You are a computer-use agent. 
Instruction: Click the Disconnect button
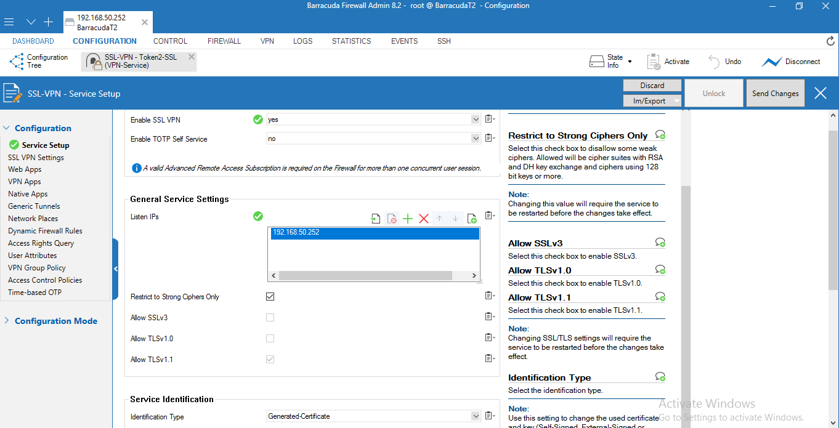click(x=791, y=62)
